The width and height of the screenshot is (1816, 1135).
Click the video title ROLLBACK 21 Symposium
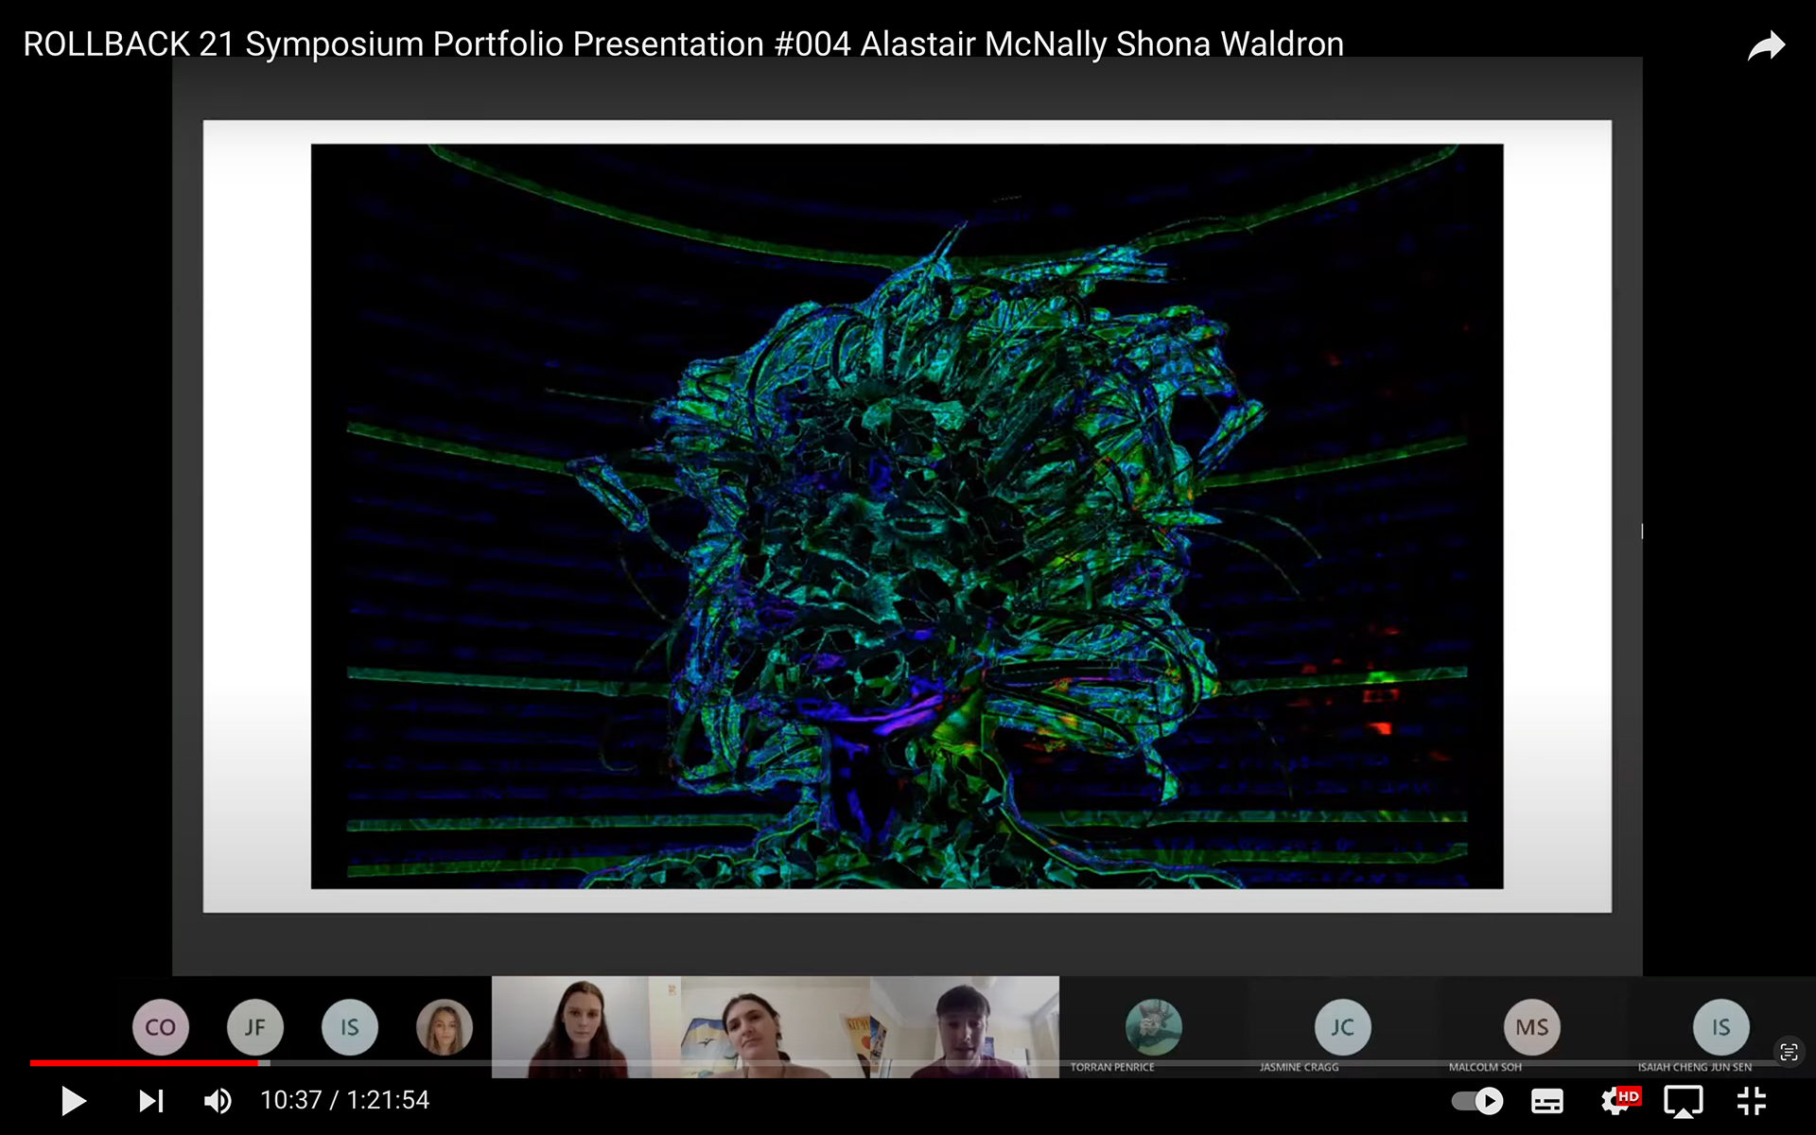[x=684, y=44]
